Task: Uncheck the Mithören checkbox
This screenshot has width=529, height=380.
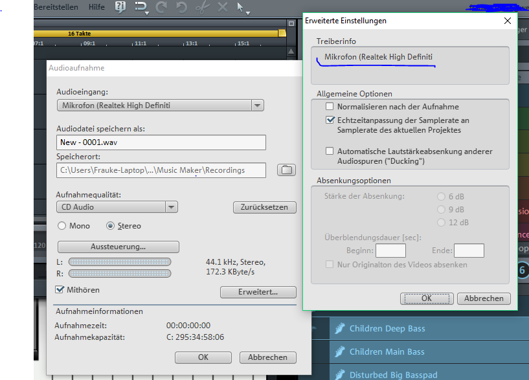Action: 60,289
